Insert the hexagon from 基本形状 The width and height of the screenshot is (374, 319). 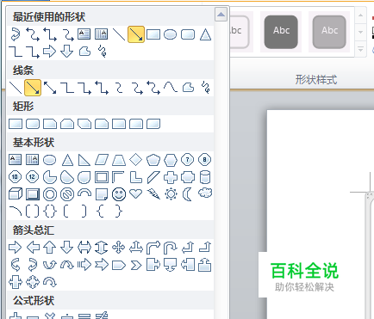point(171,160)
